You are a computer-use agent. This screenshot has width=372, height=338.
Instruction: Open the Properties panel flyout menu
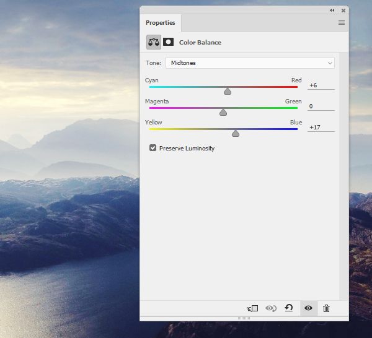[341, 23]
